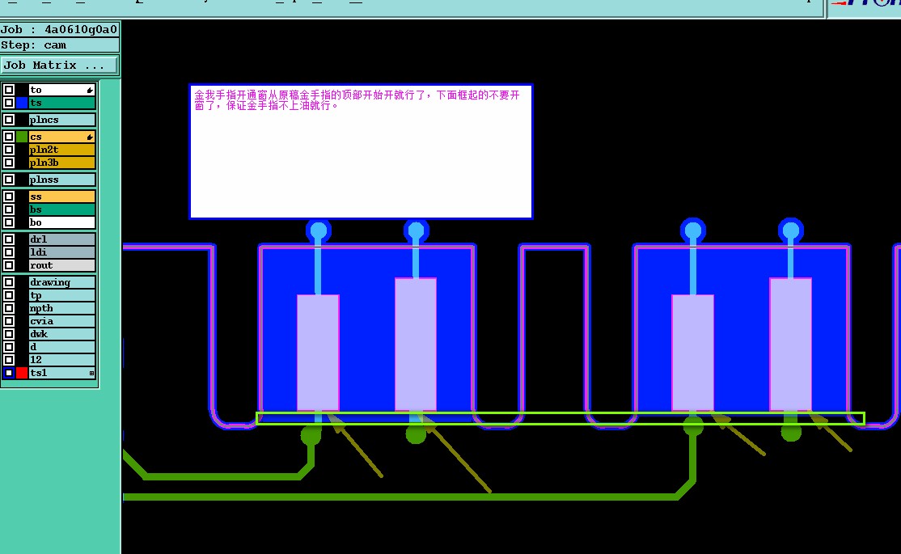The width and height of the screenshot is (901, 554).
Task: Select the 'dwk' layer name
Action: [62, 334]
